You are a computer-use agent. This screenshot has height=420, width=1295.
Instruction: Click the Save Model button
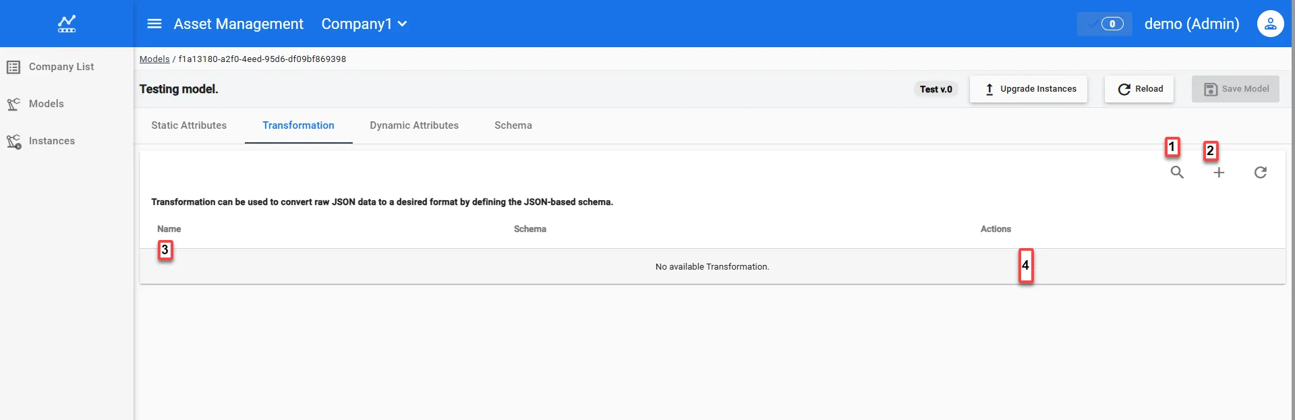pyautogui.click(x=1236, y=89)
